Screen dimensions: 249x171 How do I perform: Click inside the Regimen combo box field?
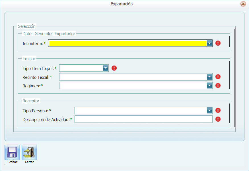point(133,85)
